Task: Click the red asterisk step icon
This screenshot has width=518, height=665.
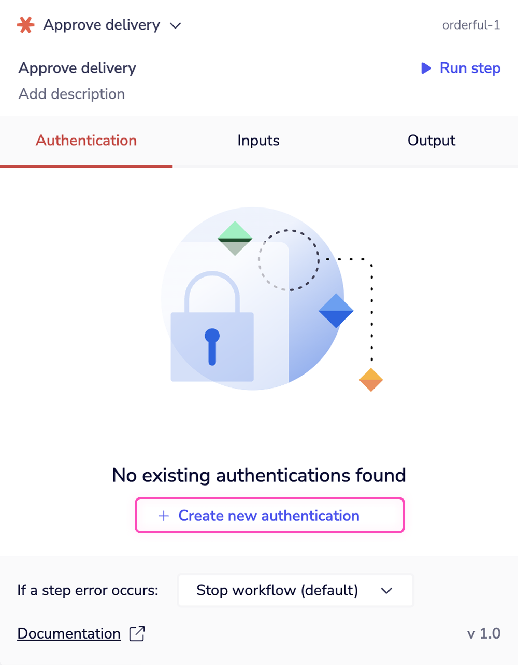Action: tap(24, 25)
